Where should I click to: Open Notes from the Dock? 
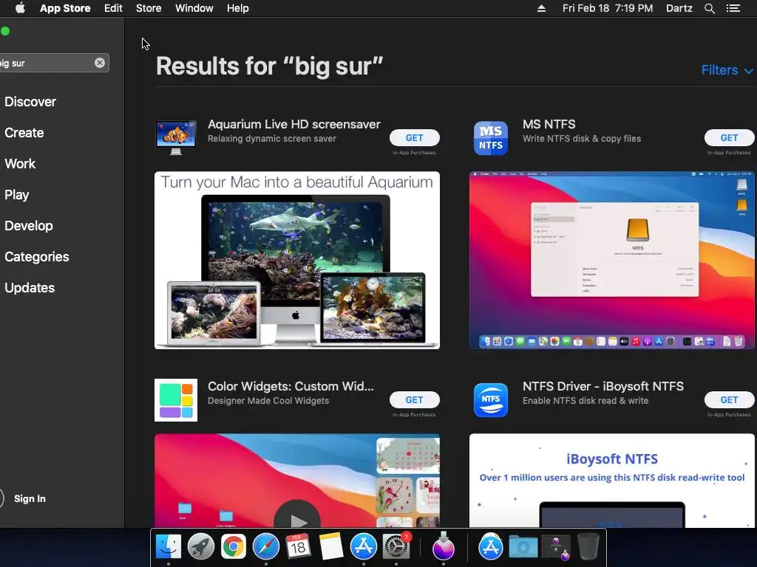tap(330, 547)
